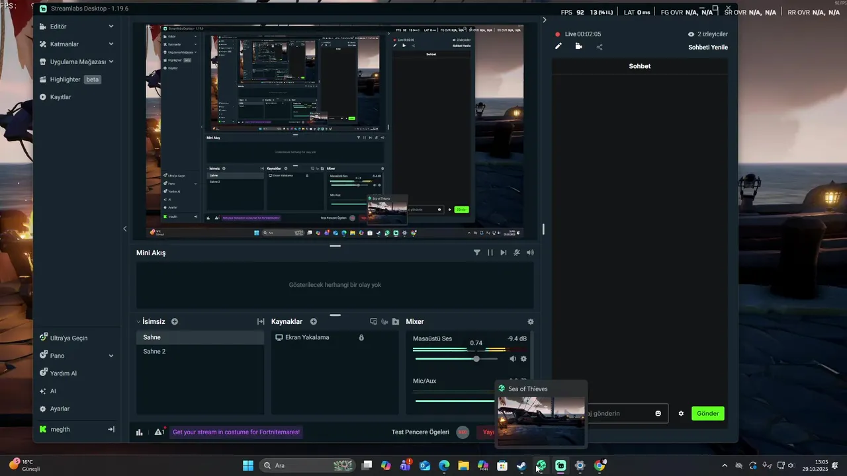Click Sohbeti Yenile to refresh chat
This screenshot has height=476, width=847.
[x=708, y=47]
